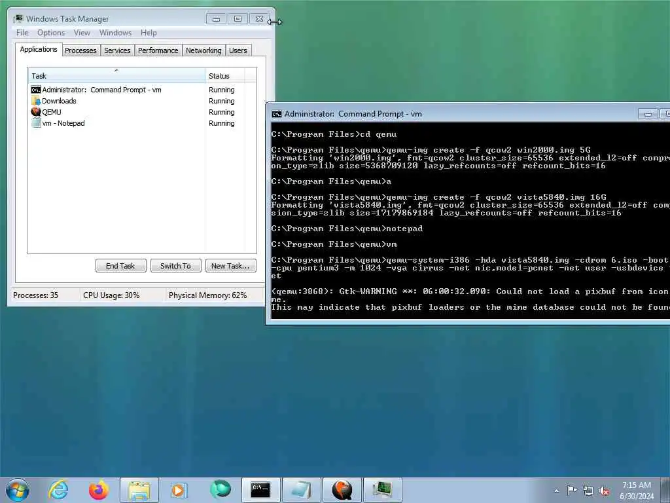
Task: Switch to Notepad taskbar button
Action: (301, 490)
